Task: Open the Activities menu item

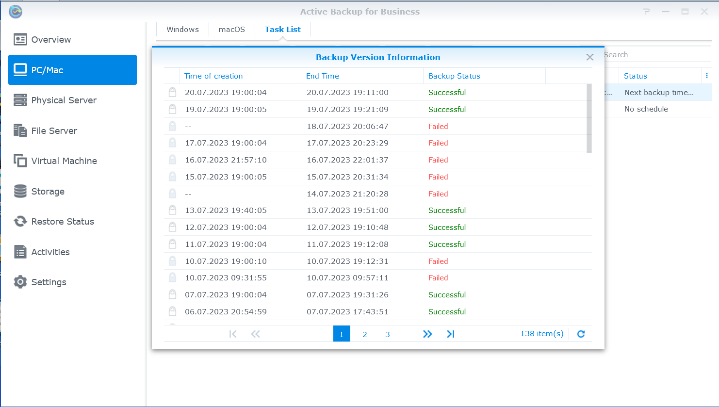Action: [x=72, y=252]
